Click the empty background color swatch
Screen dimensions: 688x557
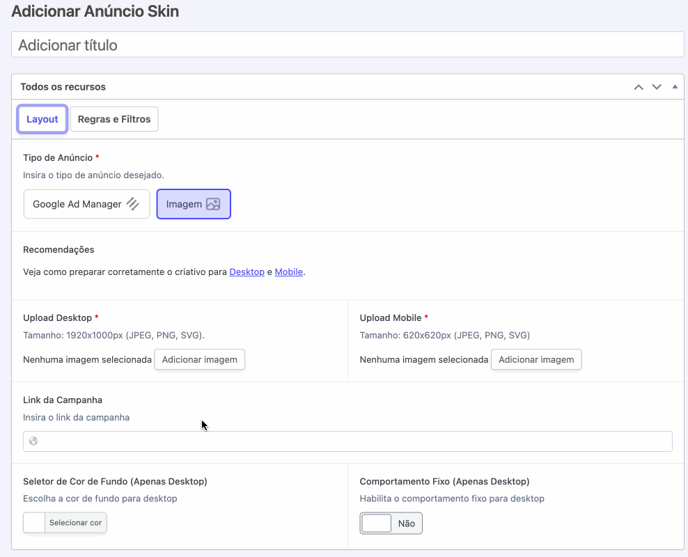(x=34, y=523)
